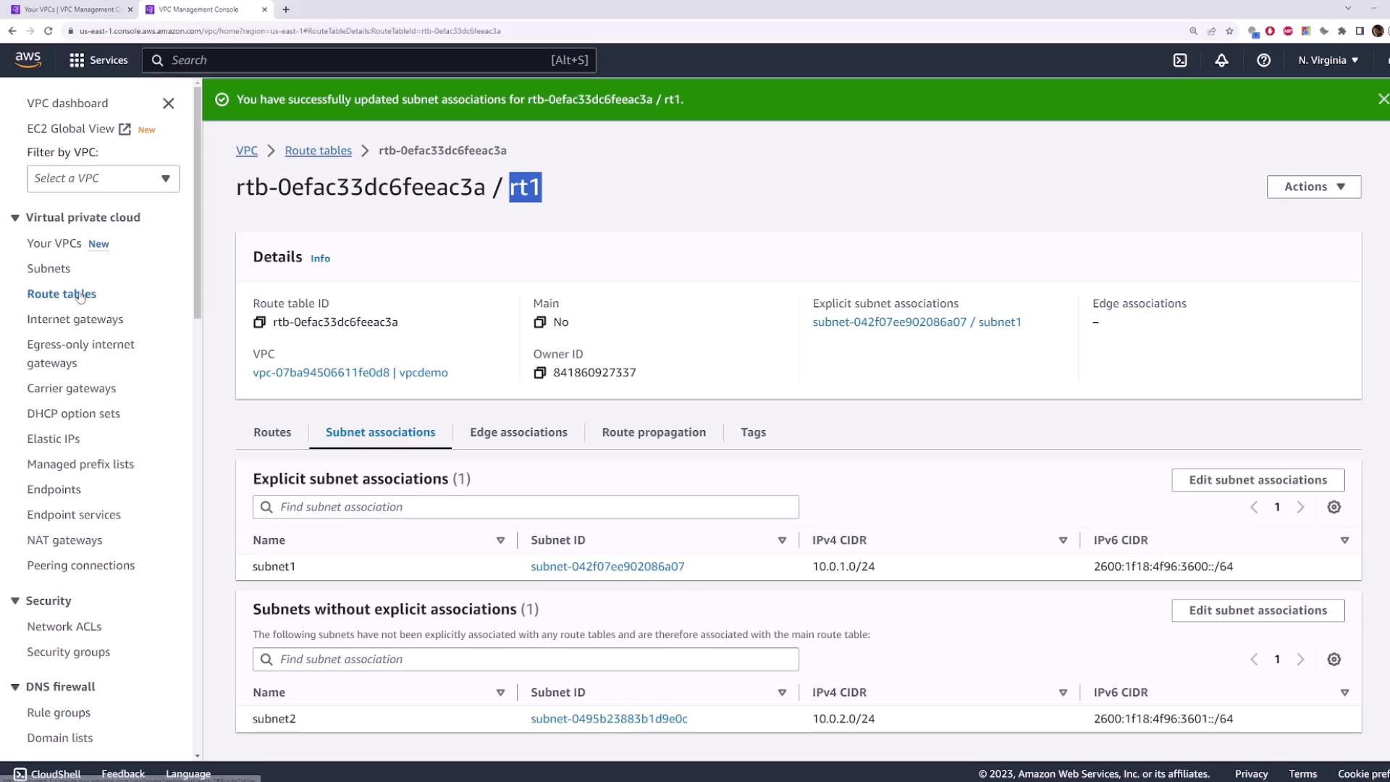Bookmark this page with the star
This screenshot has height=782, width=1390.
(x=1229, y=31)
